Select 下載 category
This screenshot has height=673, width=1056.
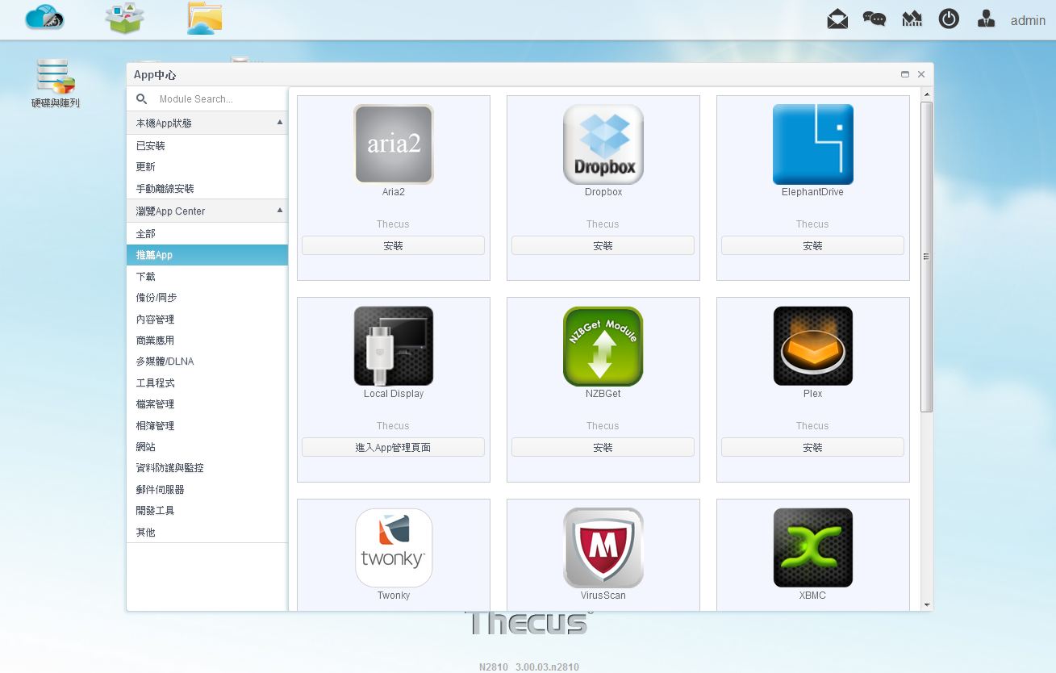pos(207,277)
